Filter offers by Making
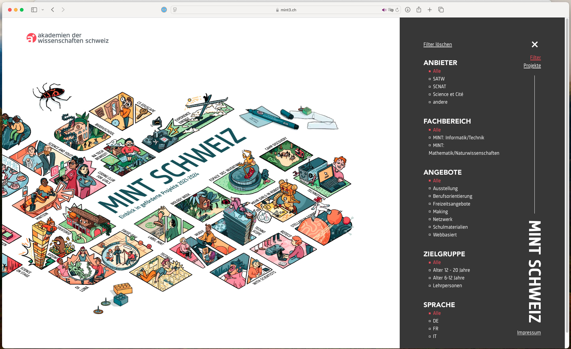 [440, 211]
